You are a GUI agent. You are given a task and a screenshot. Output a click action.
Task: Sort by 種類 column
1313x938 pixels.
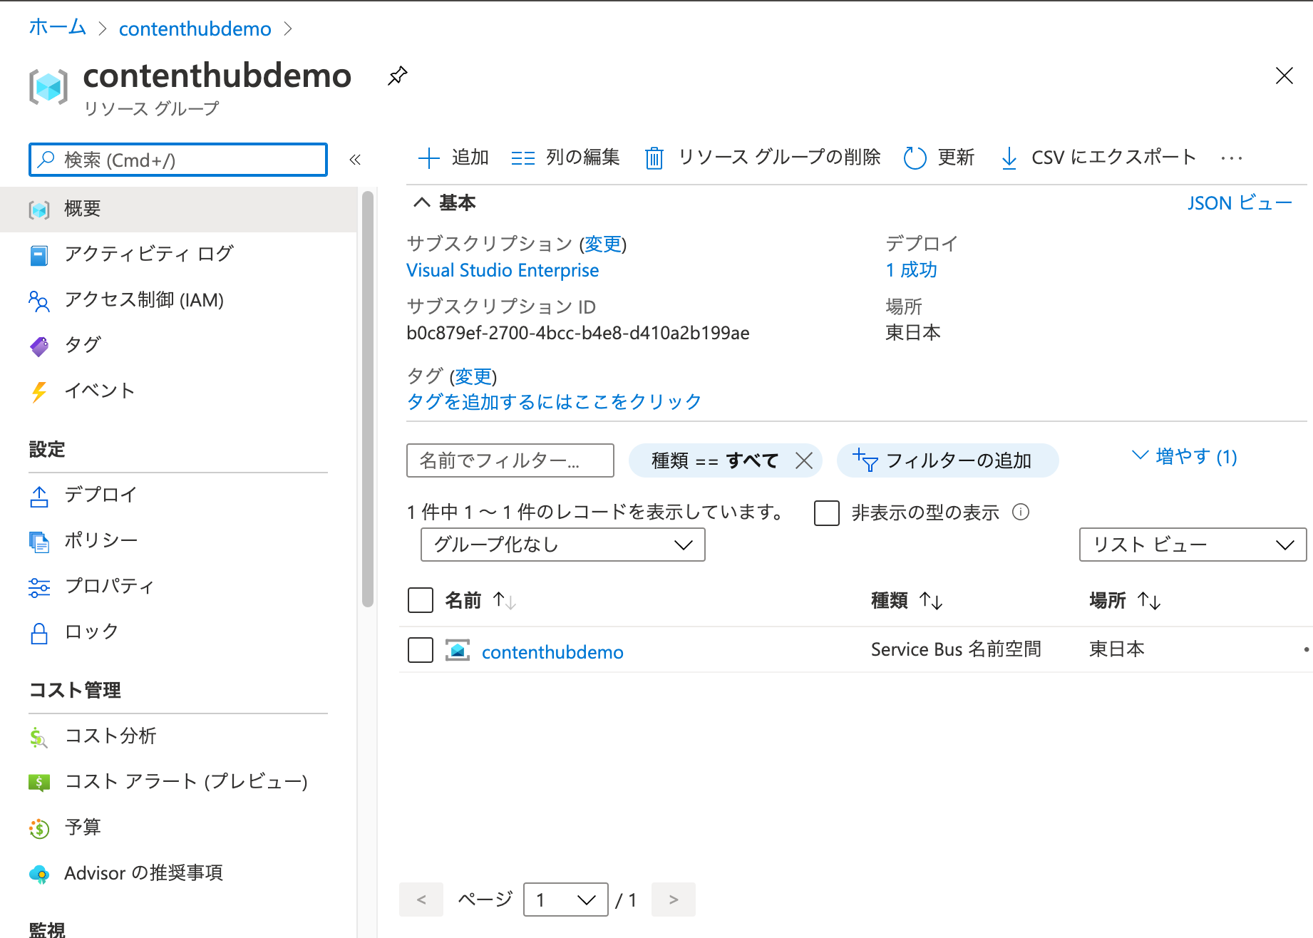coord(907,601)
